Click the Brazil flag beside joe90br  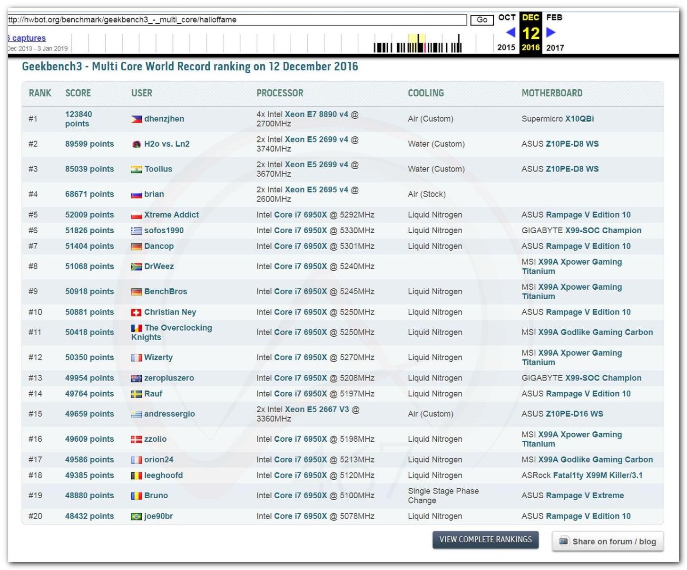[x=137, y=517]
